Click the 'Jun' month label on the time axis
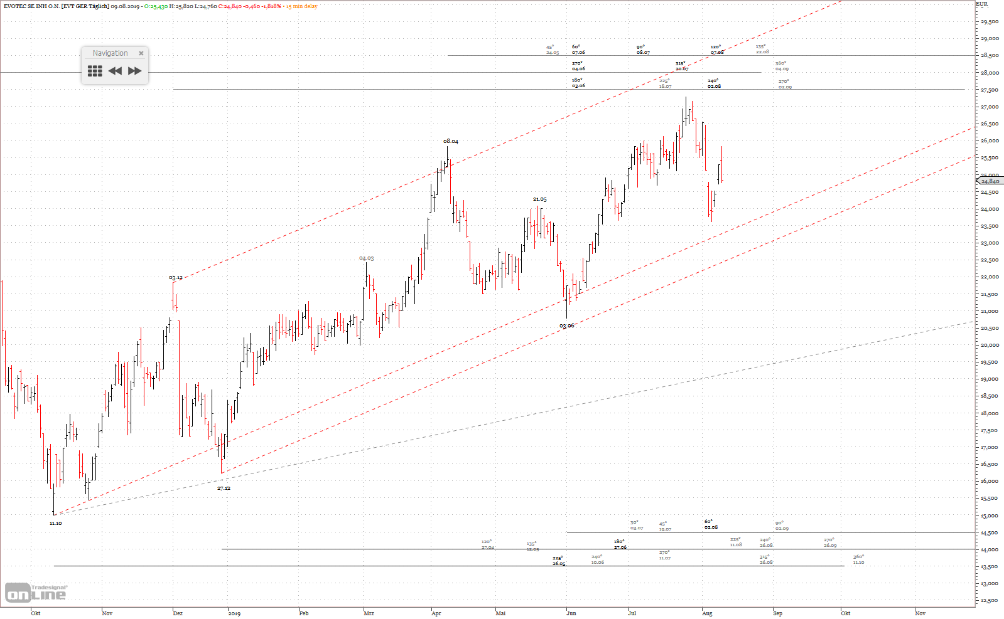Screen dimensions: 1004x619 click(x=571, y=613)
